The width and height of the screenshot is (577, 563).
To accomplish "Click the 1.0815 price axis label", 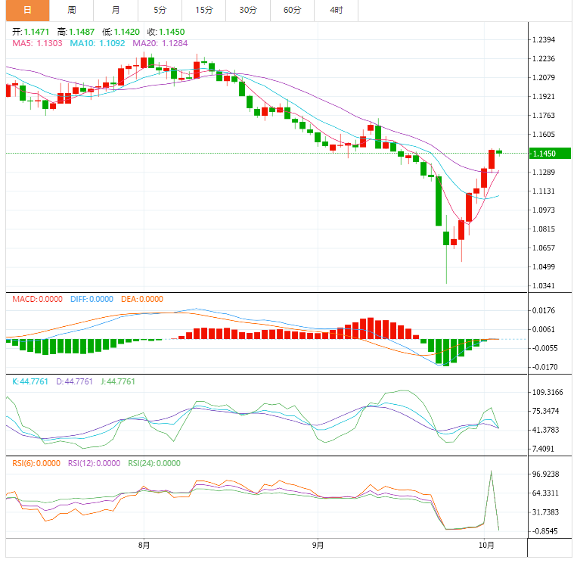I will [544, 229].
